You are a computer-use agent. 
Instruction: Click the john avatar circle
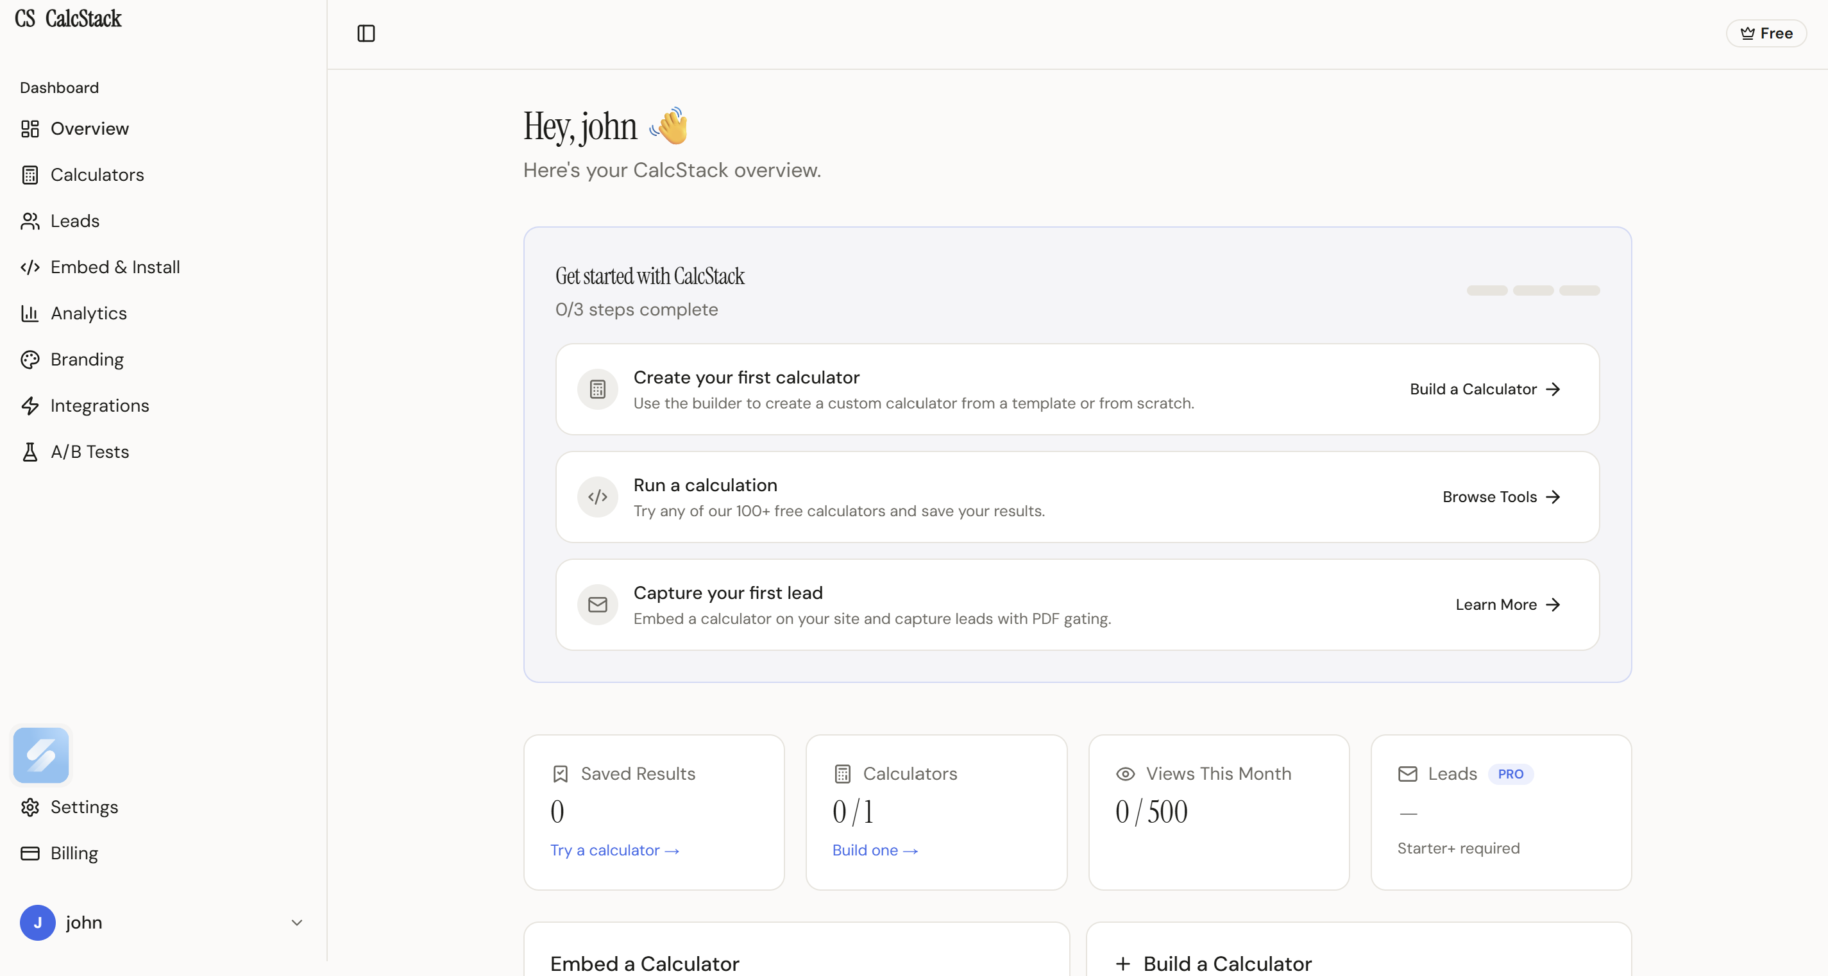(x=38, y=923)
